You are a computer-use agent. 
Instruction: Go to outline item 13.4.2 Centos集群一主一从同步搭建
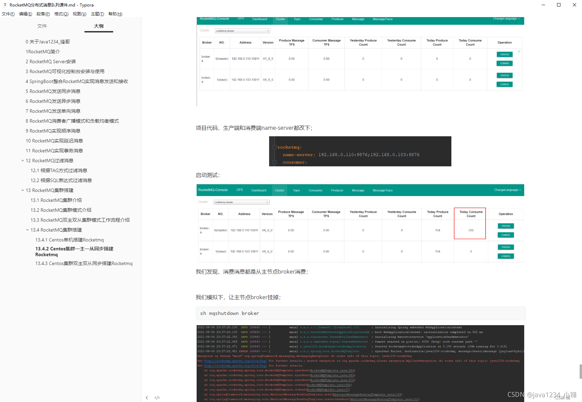(x=74, y=251)
